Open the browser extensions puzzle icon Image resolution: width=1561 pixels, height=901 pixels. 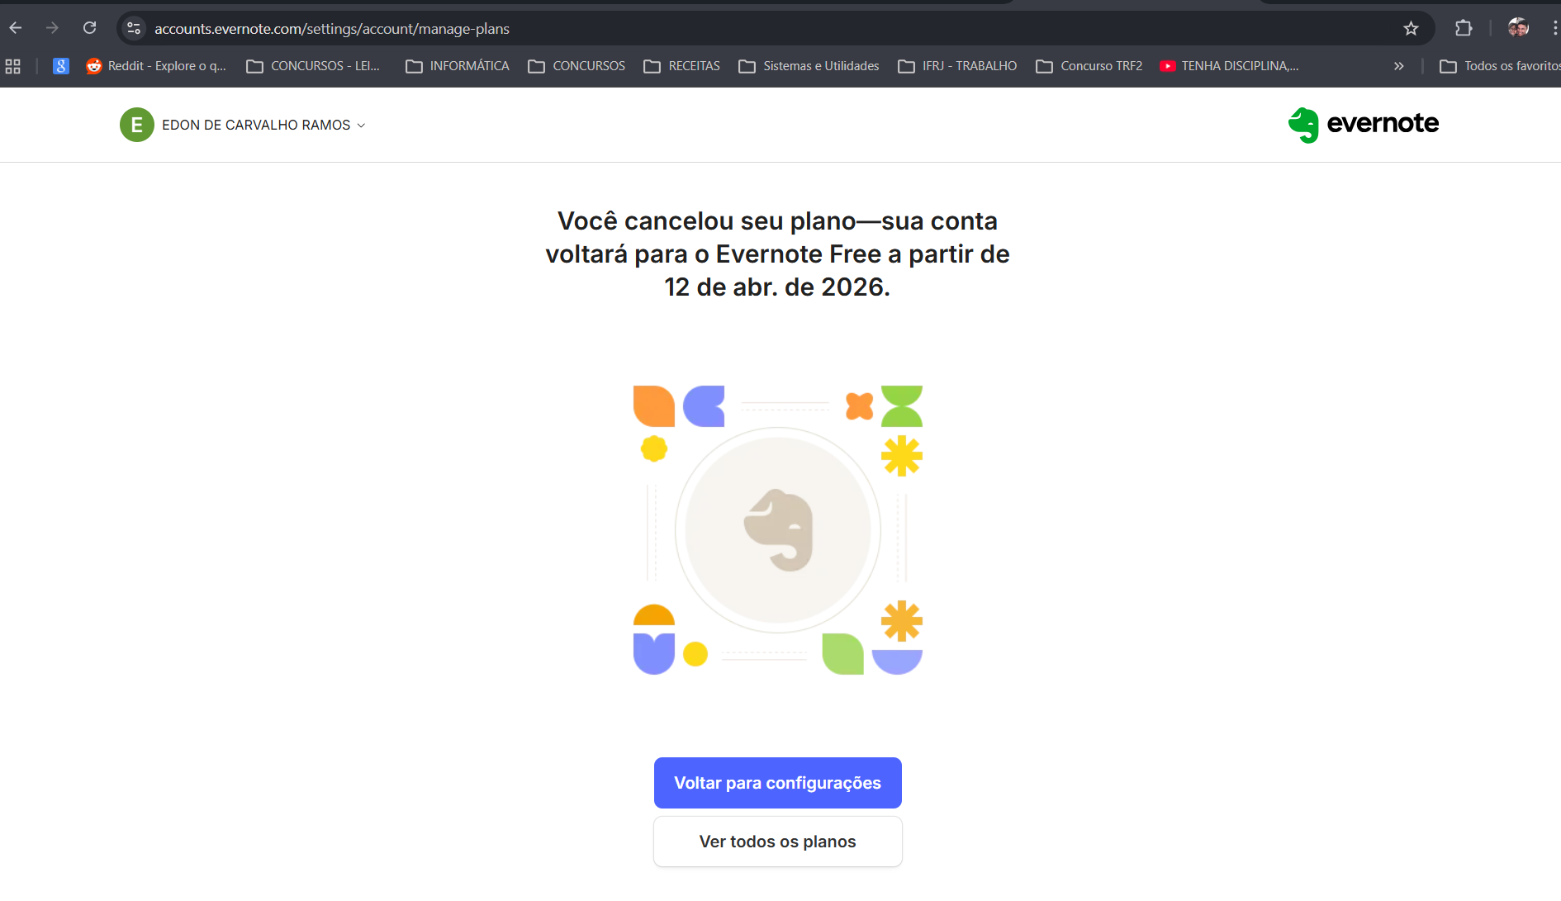[x=1464, y=29]
